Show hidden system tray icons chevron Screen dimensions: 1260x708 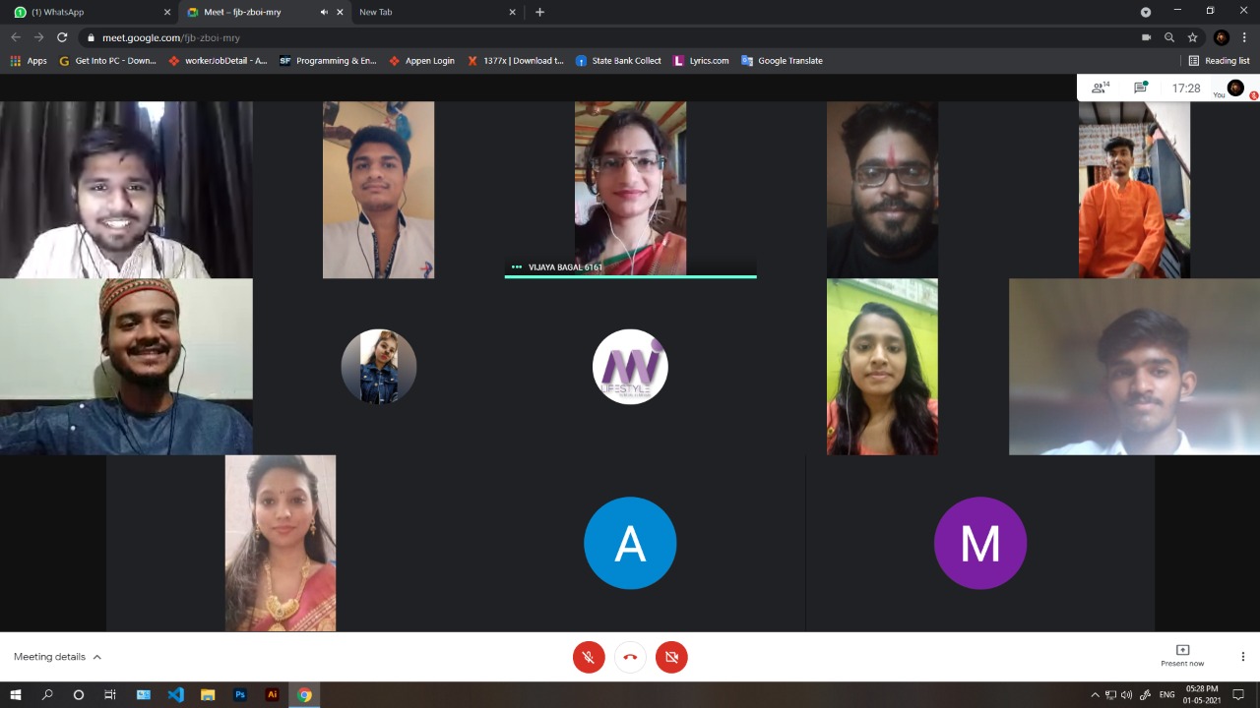pyautogui.click(x=1095, y=694)
